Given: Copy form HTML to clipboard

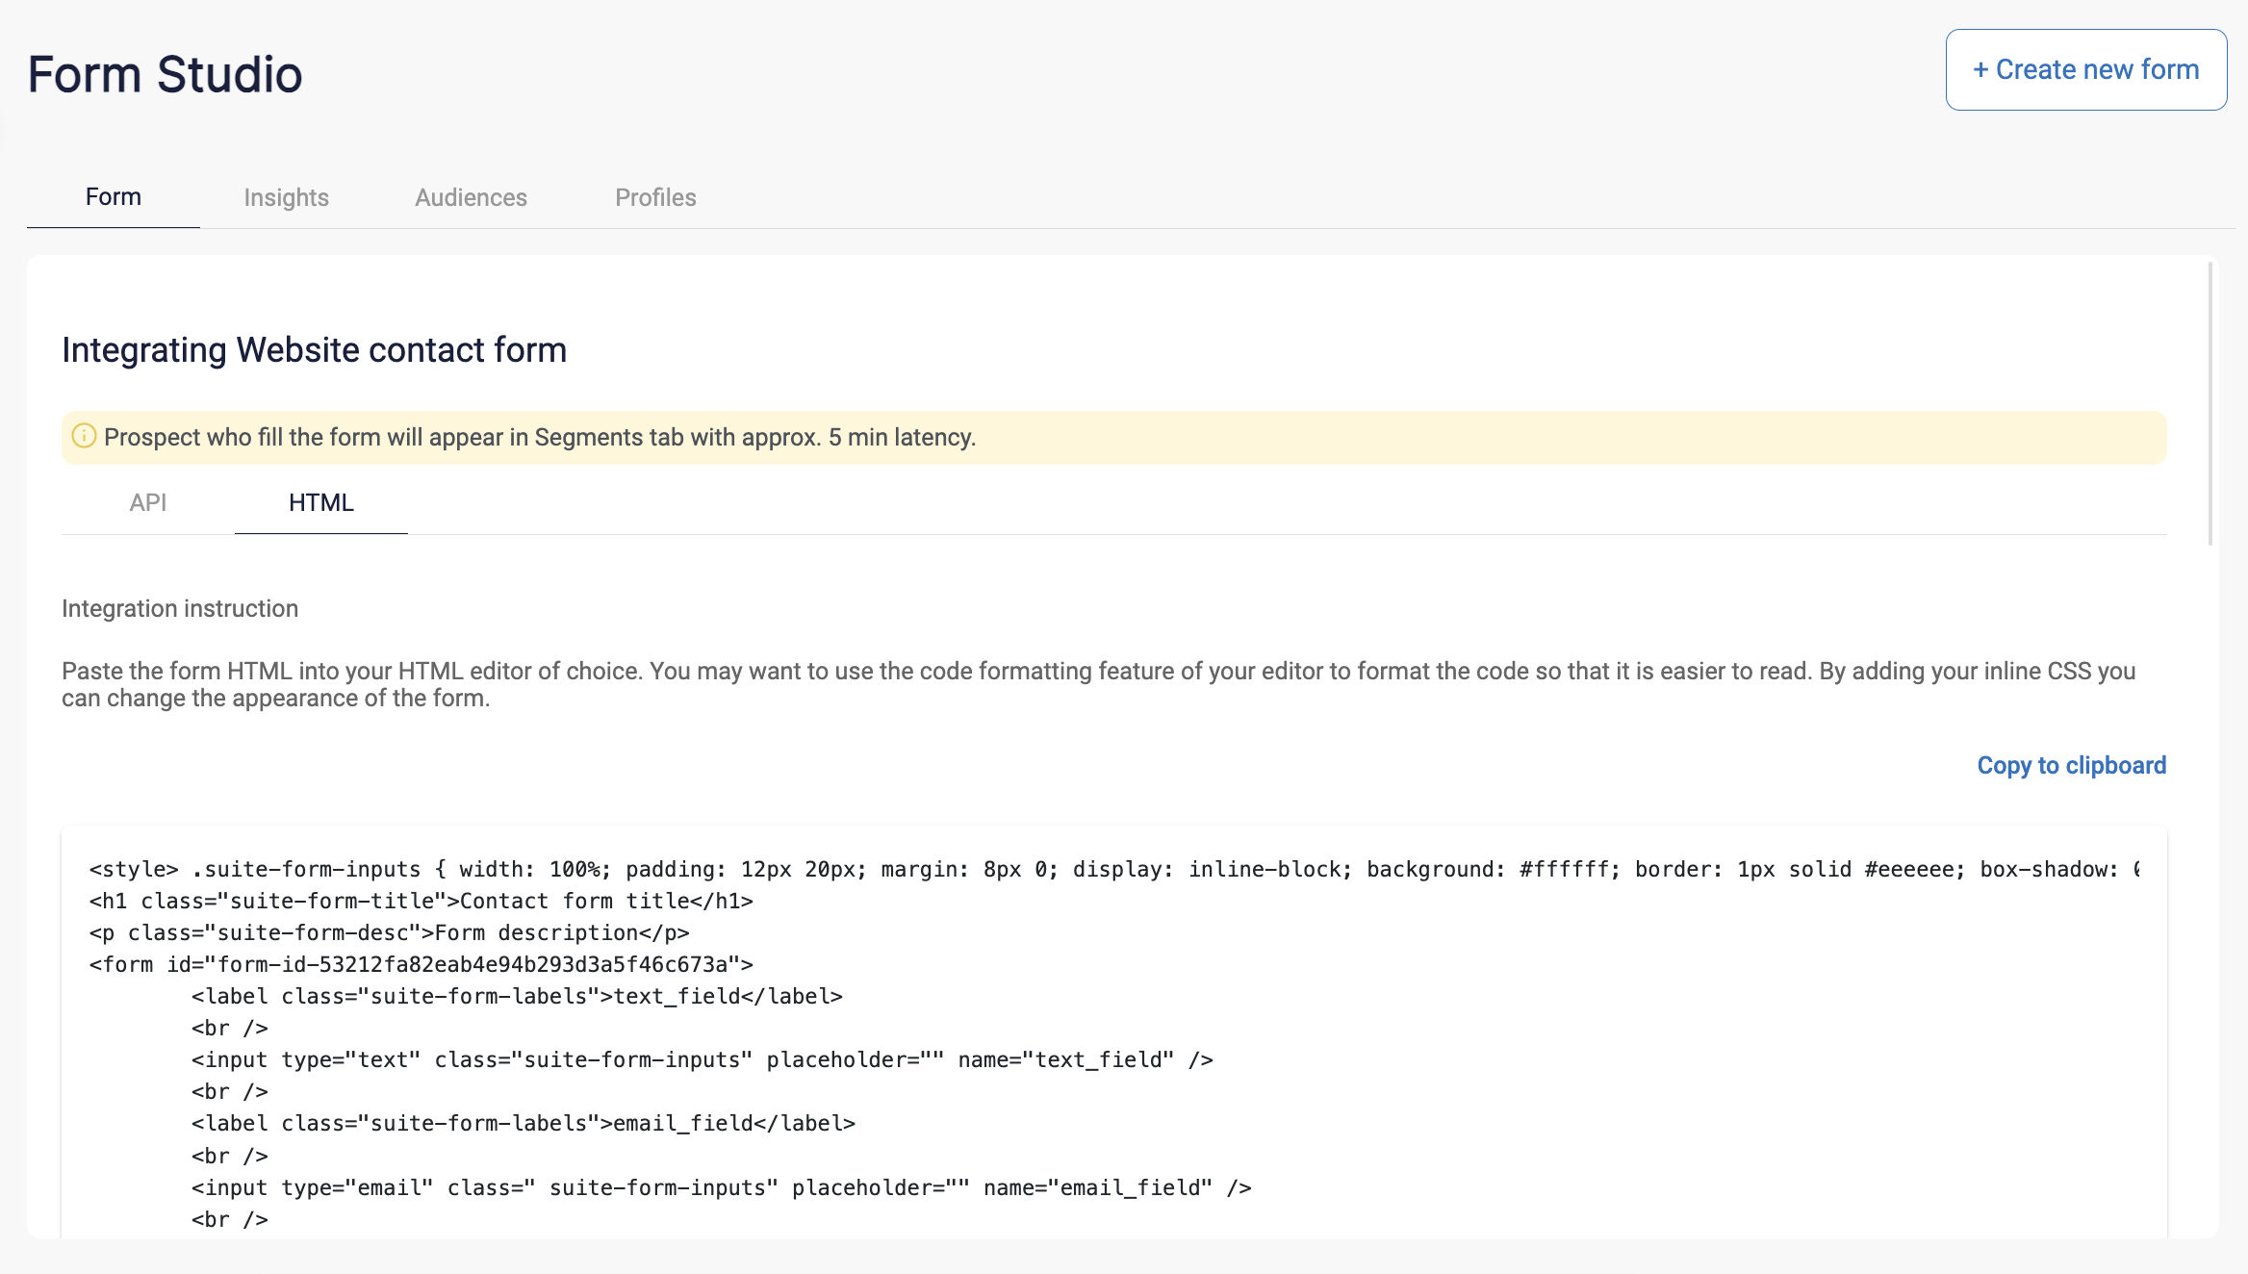Looking at the screenshot, I should point(2072,765).
